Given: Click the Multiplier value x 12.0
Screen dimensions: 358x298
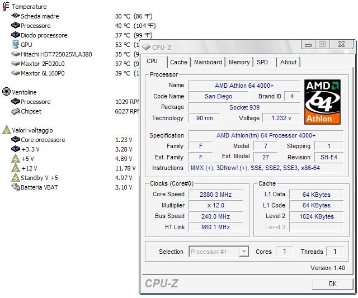Looking at the screenshot, I should (x=215, y=205).
